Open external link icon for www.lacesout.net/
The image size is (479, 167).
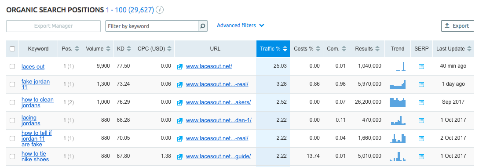pyautogui.click(x=180, y=66)
